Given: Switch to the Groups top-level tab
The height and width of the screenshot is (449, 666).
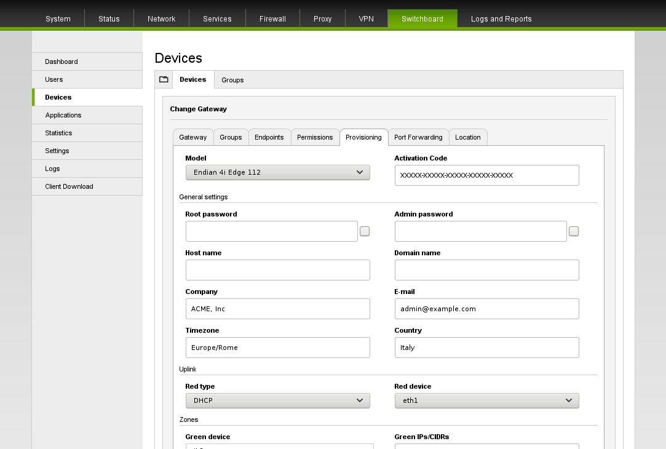Looking at the screenshot, I should (x=232, y=80).
